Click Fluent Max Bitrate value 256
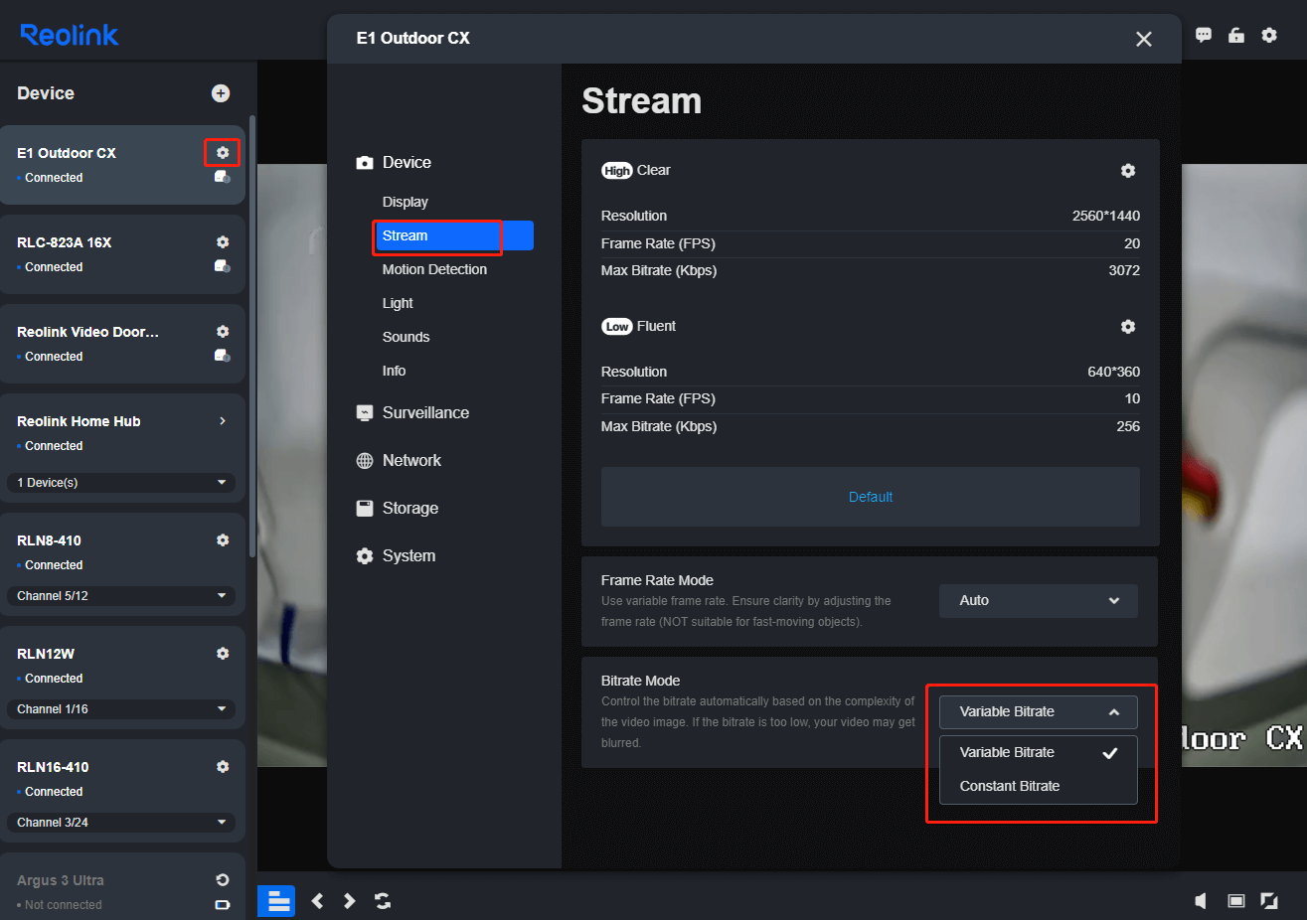This screenshot has height=920, width=1307. [1128, 426]
